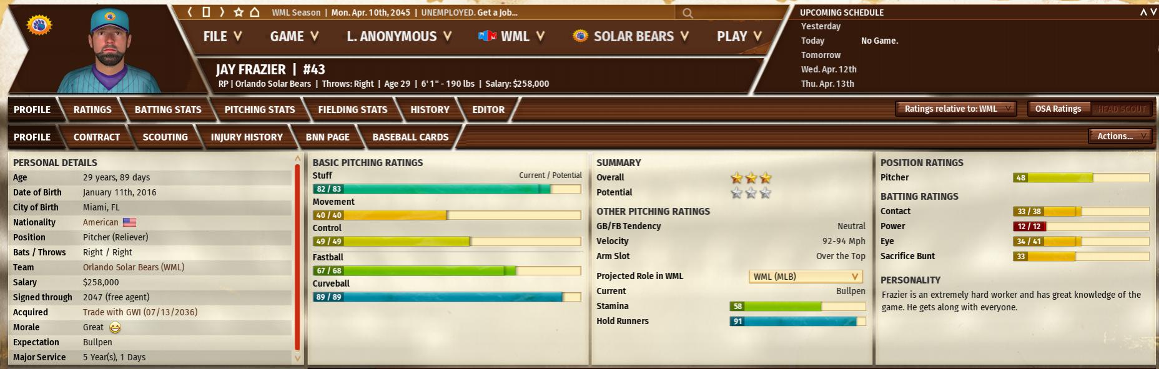1159x369 pixels.
Task: Go forward with the right arrow icon
Action: pos(221,12)
